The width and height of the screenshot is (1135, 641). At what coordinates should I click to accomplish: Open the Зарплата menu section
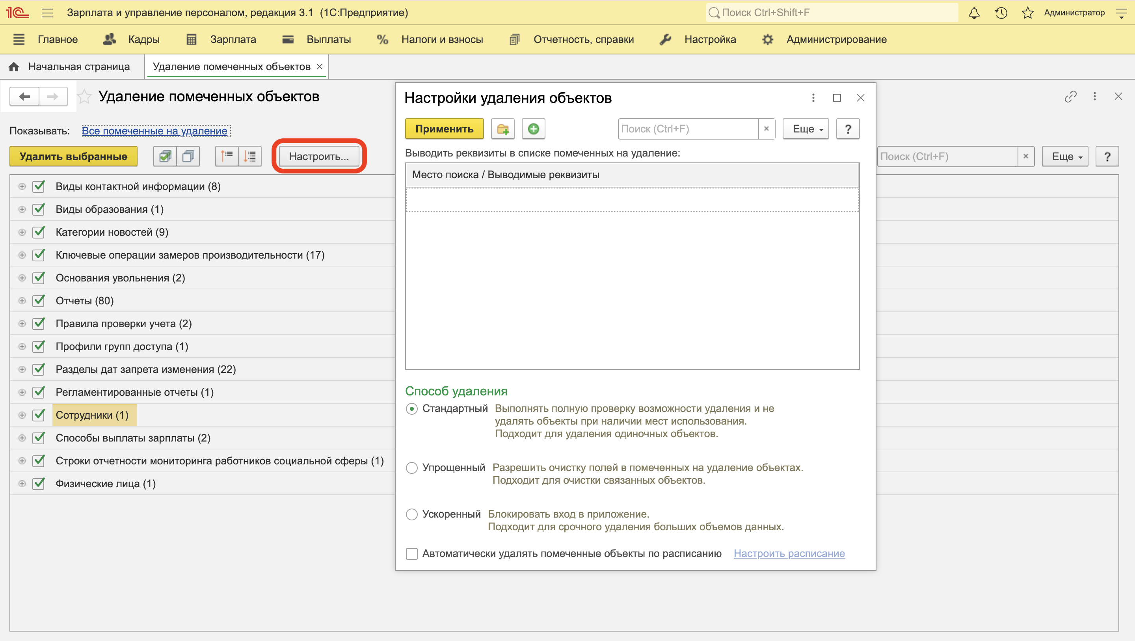[233, 40]
